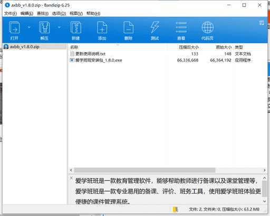Click the comment panel vertical scrollbar thumb

coord(265,189)
